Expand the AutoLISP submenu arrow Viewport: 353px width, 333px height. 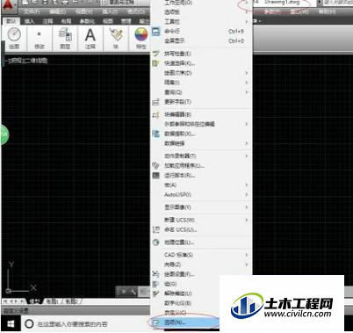tap(247, 194)
